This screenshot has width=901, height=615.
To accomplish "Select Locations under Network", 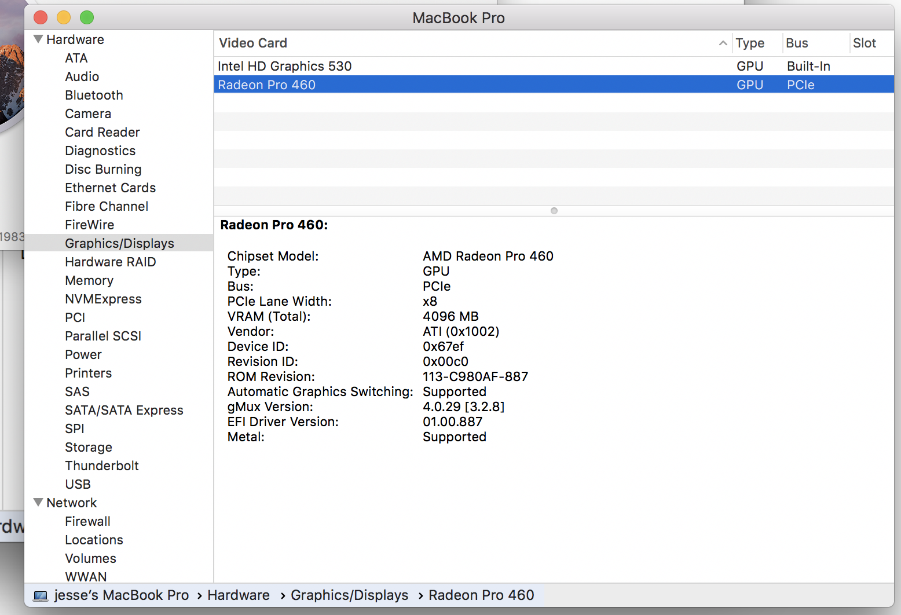I will tap(94, 540).
